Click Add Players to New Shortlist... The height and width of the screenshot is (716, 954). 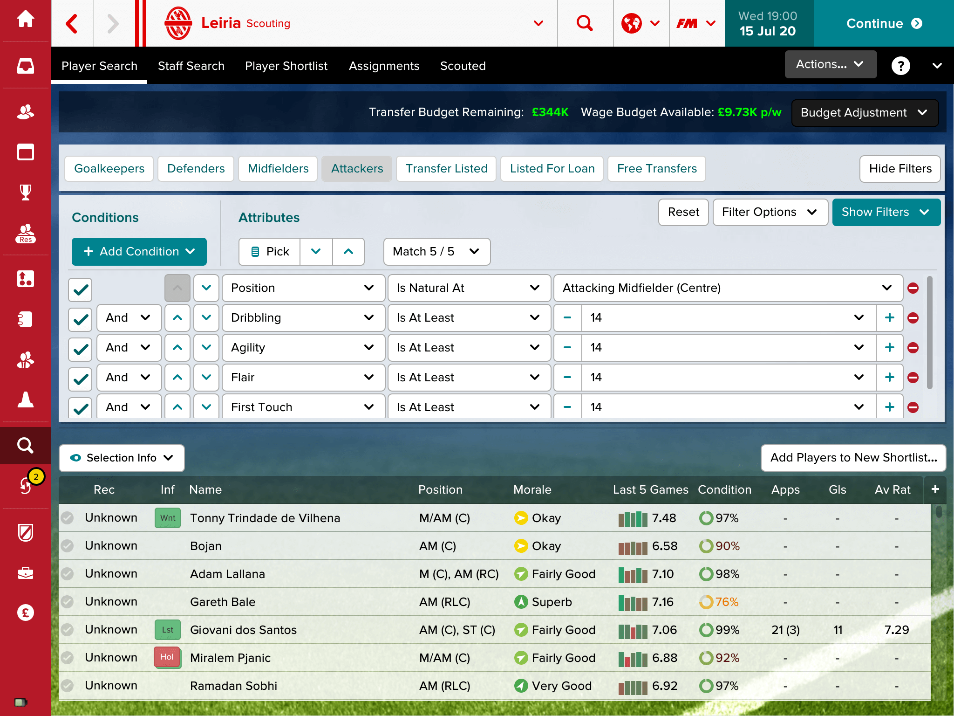(853, 458)
